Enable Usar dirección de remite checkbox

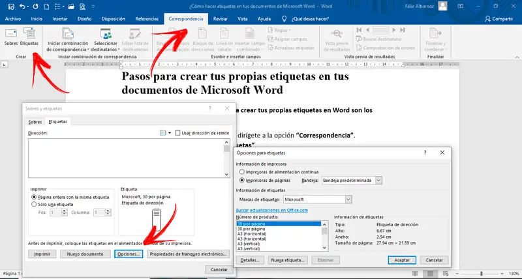pyautogui.click(x=177, y=133)
